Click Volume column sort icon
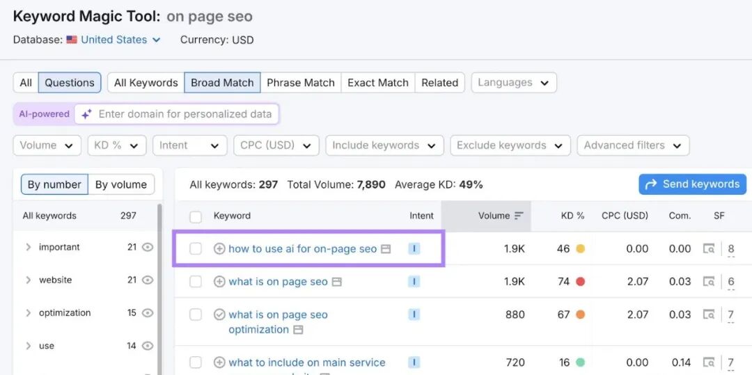The image size is (752, 375). (519, 216)
